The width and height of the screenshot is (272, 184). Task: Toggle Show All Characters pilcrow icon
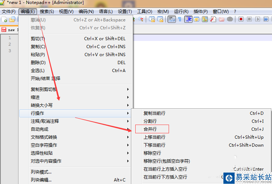tap(180, 19)
